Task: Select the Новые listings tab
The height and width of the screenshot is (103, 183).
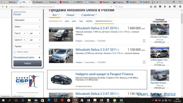Action: pyautogui.click(x=71, y=15)
